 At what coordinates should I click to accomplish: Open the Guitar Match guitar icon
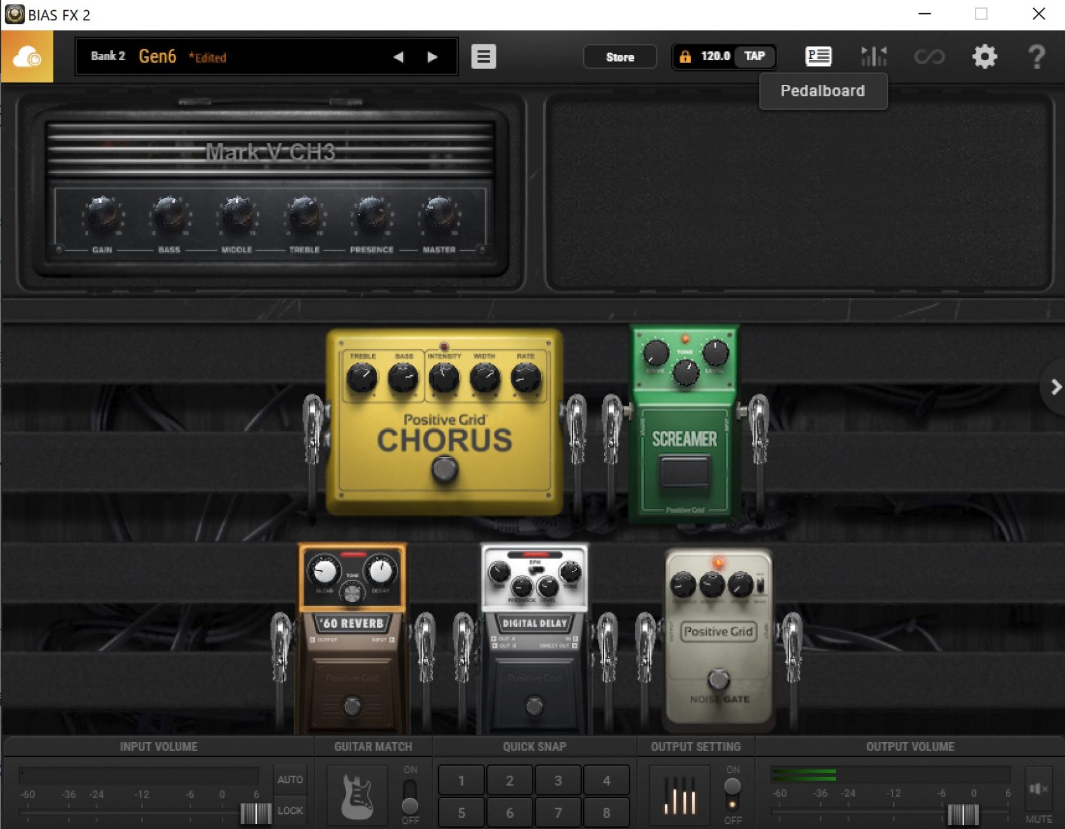[357, 795]
